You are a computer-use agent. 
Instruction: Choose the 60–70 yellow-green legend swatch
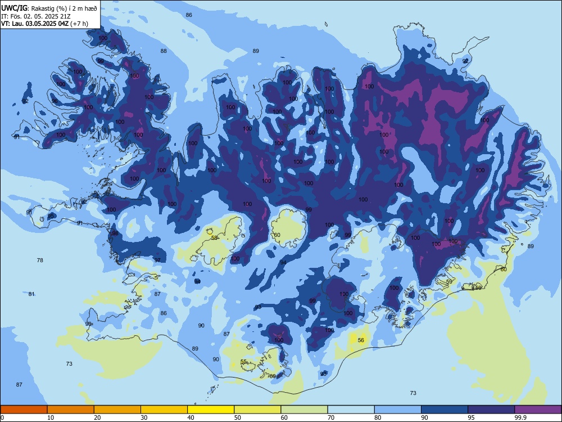tap(304, 410)
